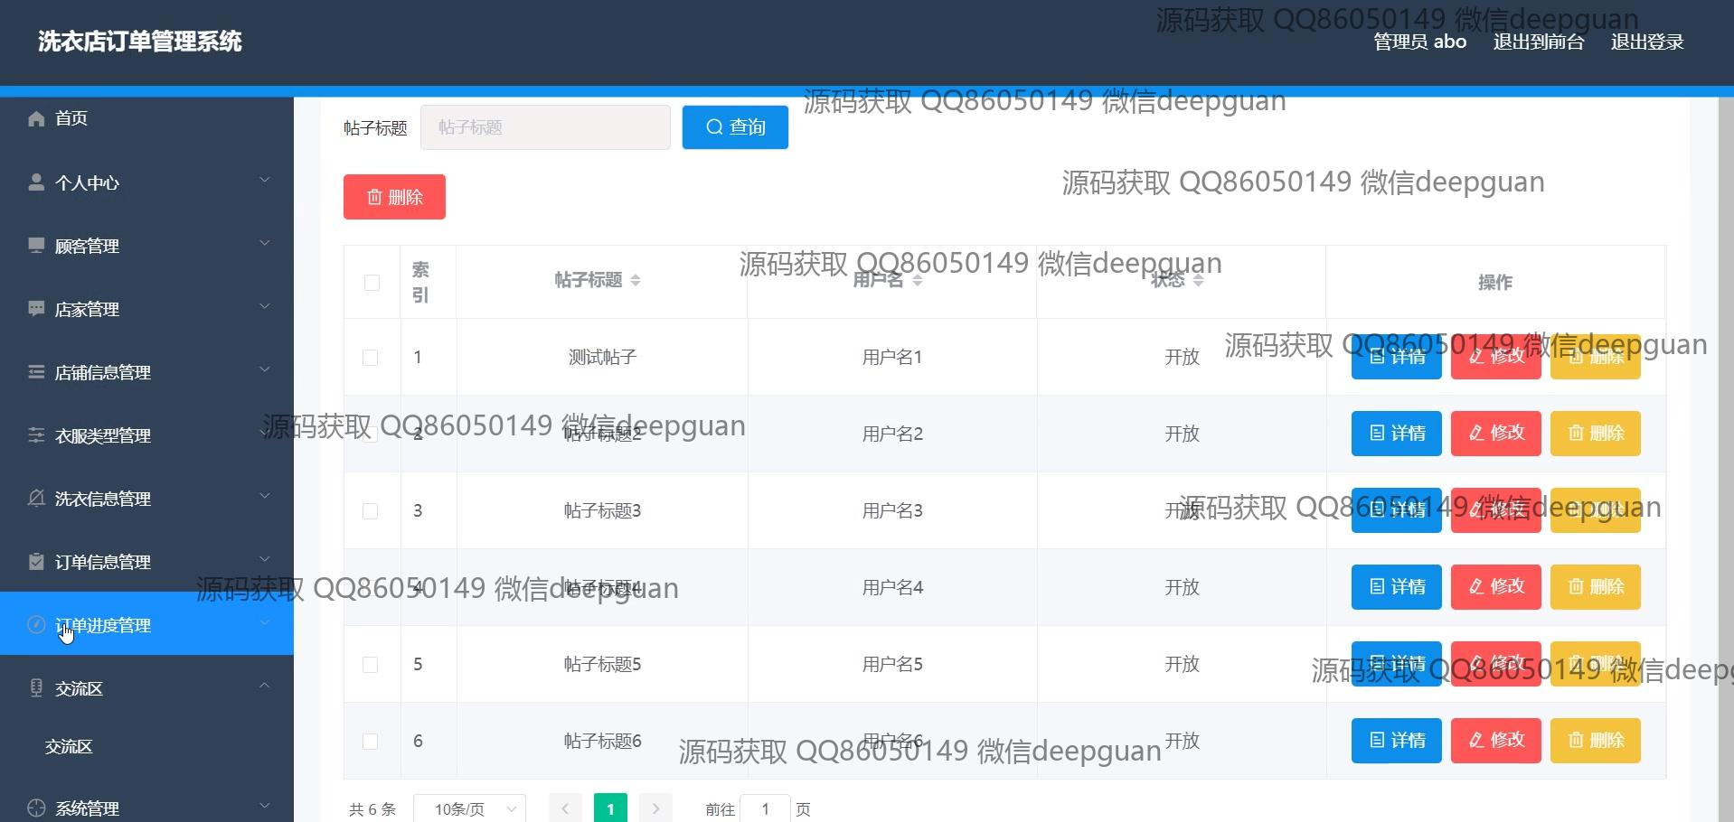Screen dimensions: 1734x822
Task: Click 退出登录 in header
Action: pyautogui.click(x=1647, y=42)
